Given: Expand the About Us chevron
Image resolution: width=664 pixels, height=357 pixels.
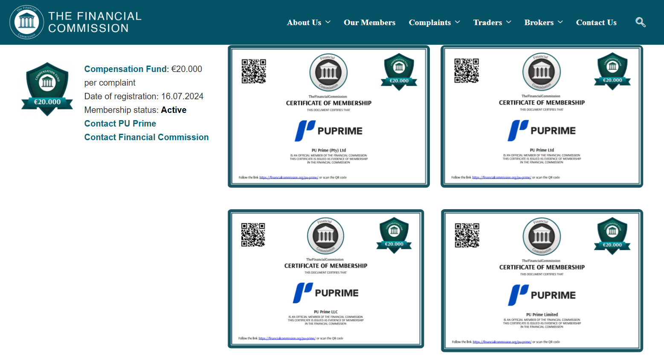Looking at the screenshot, I should point(328,22).
